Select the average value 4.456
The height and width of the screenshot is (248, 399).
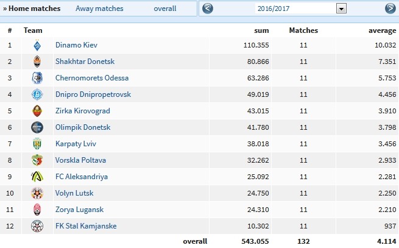tap(387, 94)
